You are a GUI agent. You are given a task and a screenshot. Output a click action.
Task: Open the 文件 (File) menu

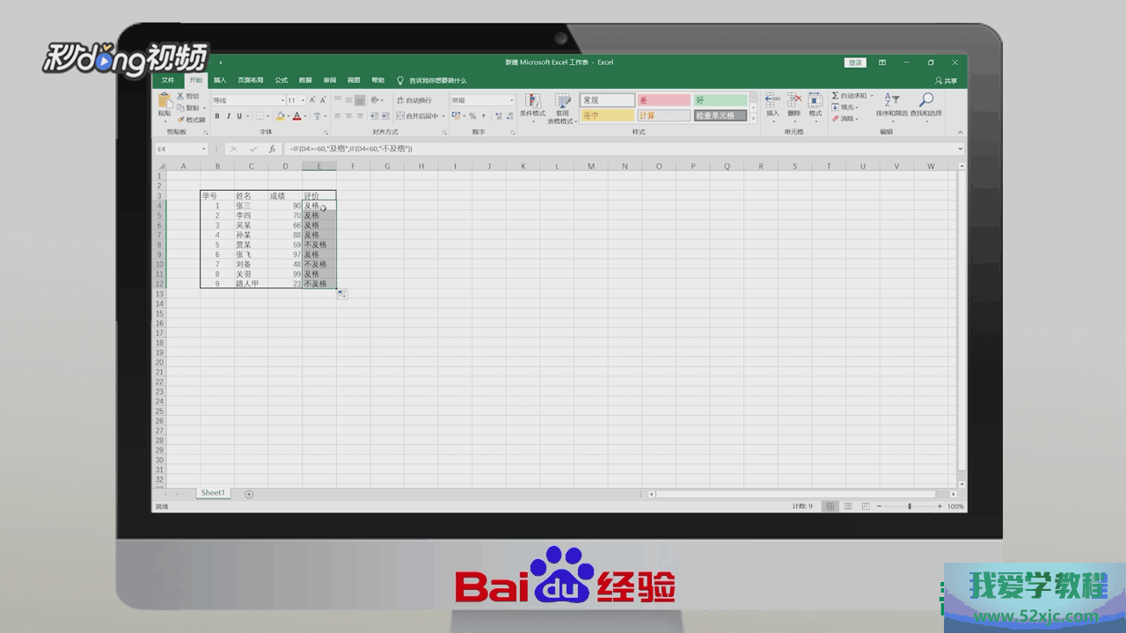point(167,80)
